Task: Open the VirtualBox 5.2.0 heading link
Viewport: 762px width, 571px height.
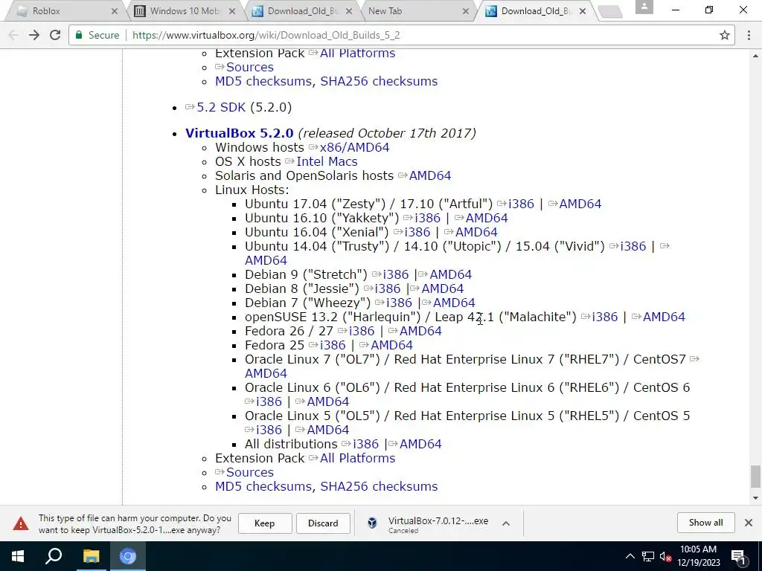Action: coord(239,133)
